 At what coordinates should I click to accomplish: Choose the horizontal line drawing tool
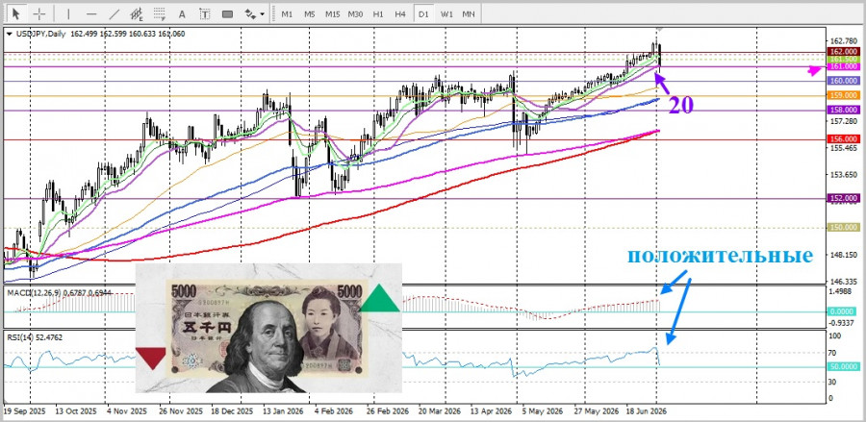[91, 13]
